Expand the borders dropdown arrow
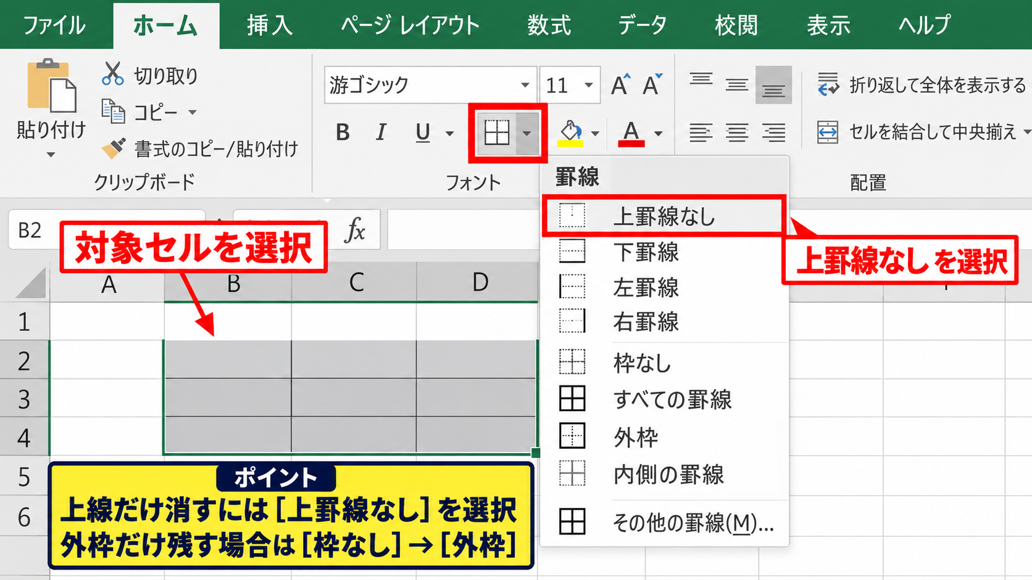This screenshot has width=1032, height=580. pyautogui.click(x=526, y=133)
